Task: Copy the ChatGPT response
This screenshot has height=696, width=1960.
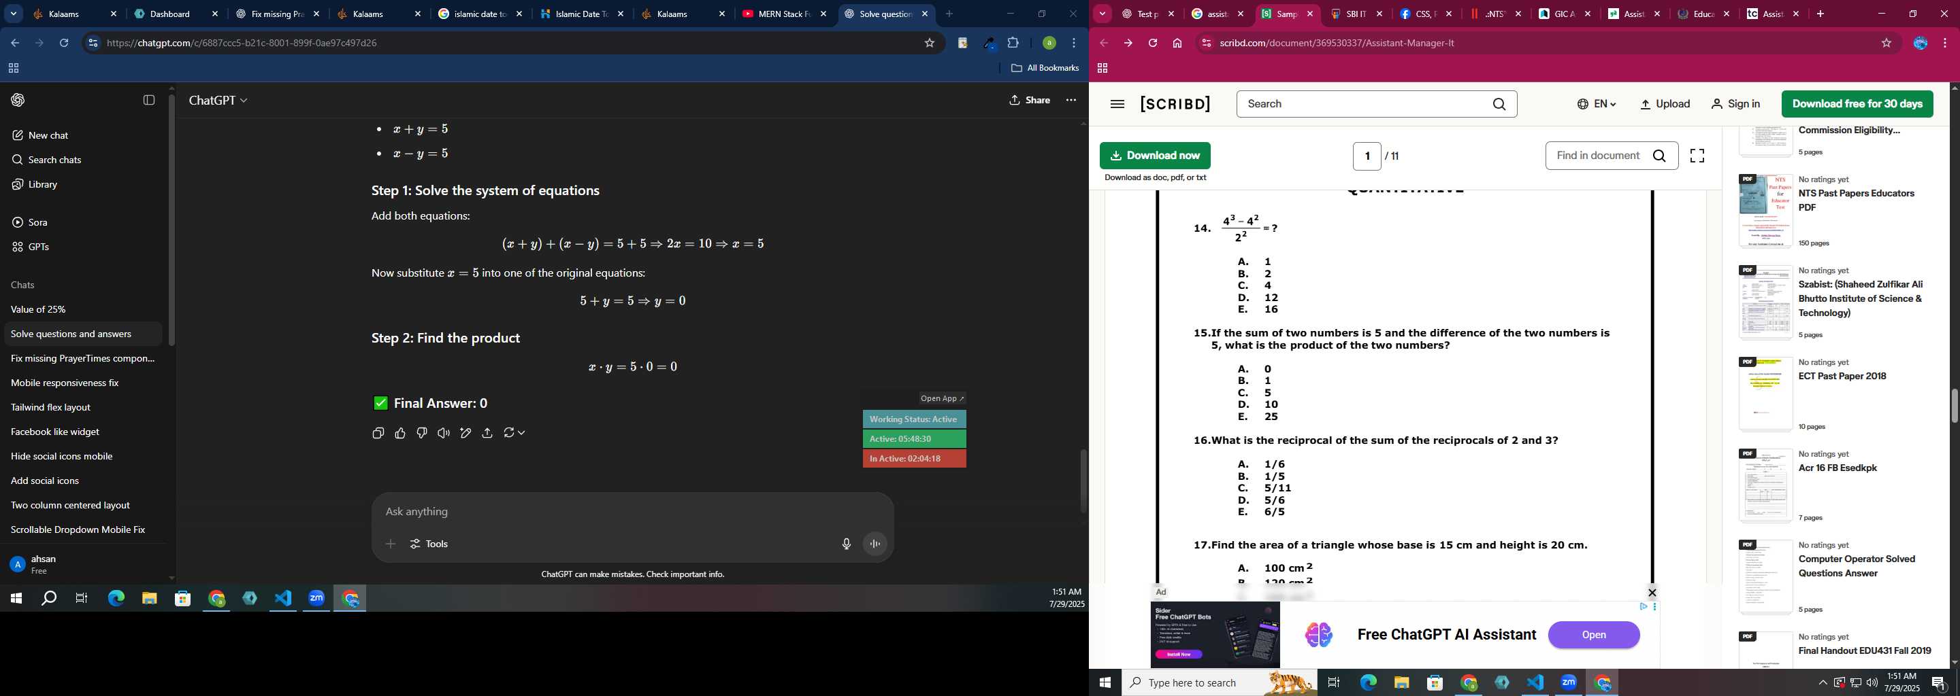Action: point(378,433)
